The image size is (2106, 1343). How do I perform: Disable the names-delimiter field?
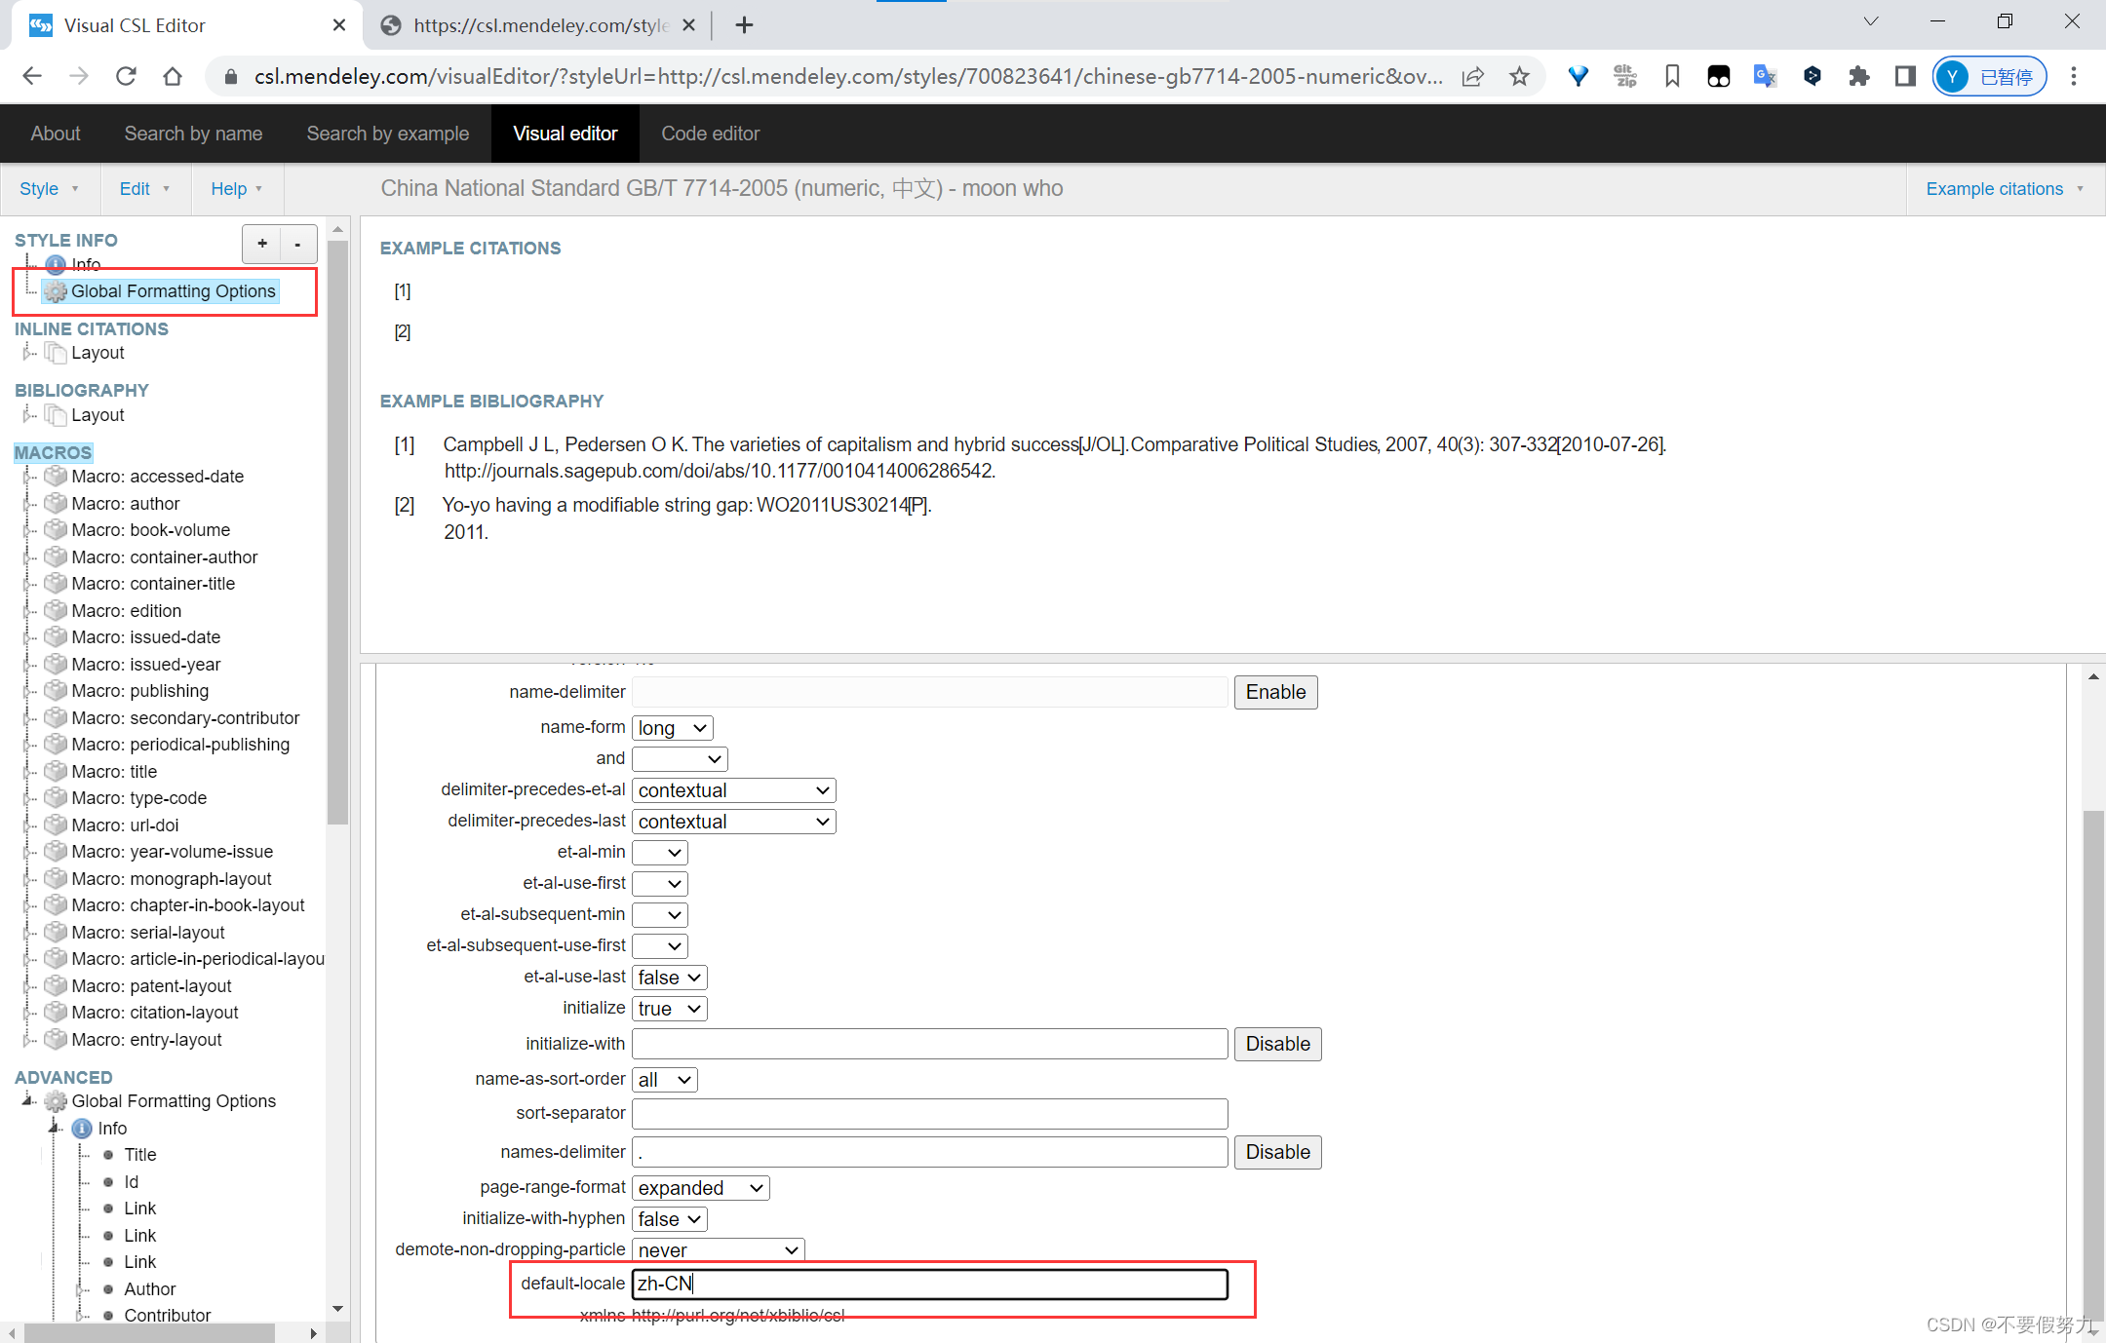coord(1277,1152)
